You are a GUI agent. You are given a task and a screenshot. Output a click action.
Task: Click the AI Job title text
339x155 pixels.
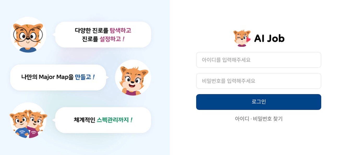click(x=269, y=39)
